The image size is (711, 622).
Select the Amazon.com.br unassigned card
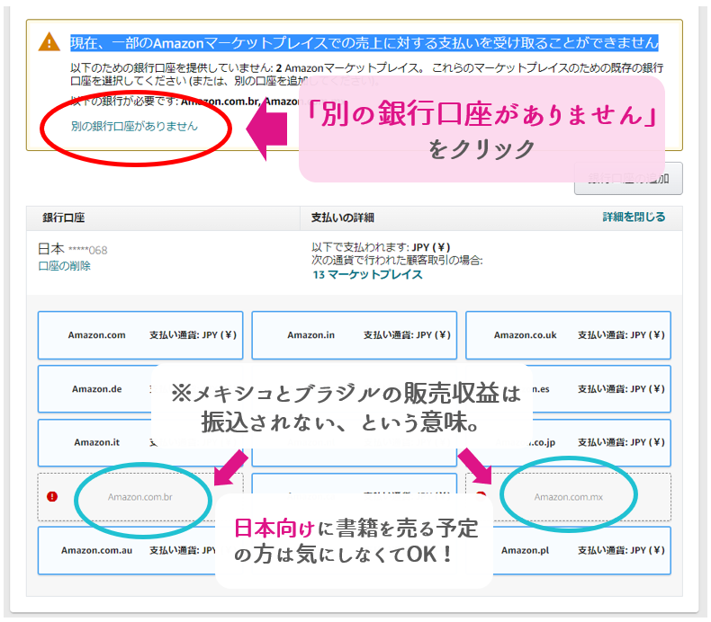(140, 497)
